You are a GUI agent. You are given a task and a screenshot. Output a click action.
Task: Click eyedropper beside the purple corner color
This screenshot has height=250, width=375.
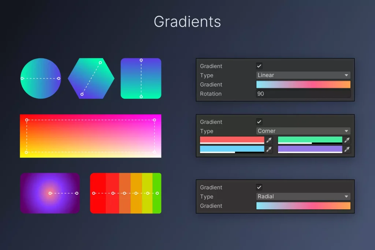pos(347,149)
